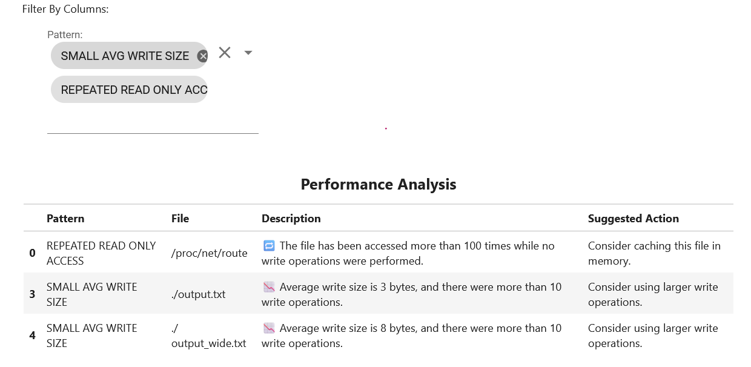
Task: Click the clear-all X icon beside the filter chips
Action: (225, 53)
